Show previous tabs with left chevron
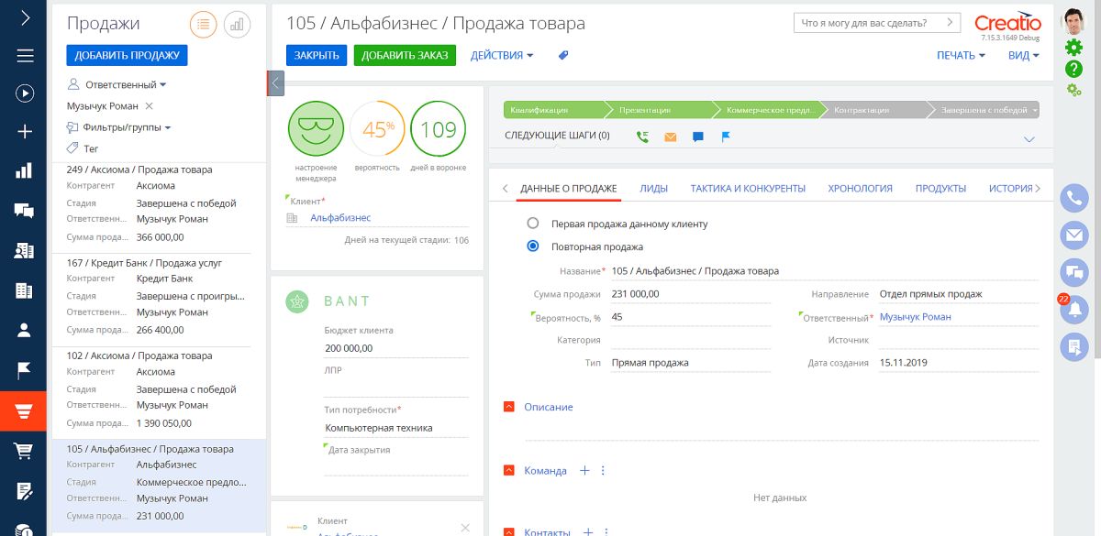The height and width of the screenshot is (536, 1101). pyautogui.click(x=505, y=188)
